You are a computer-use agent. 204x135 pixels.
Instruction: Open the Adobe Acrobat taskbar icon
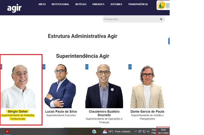point(7,131)
